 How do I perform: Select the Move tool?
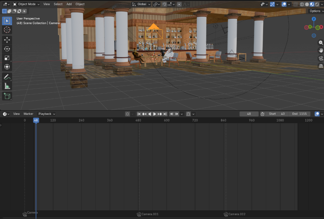[x=7, y=40]
